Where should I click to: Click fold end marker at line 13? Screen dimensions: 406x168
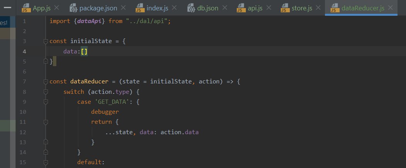[46, 142]
